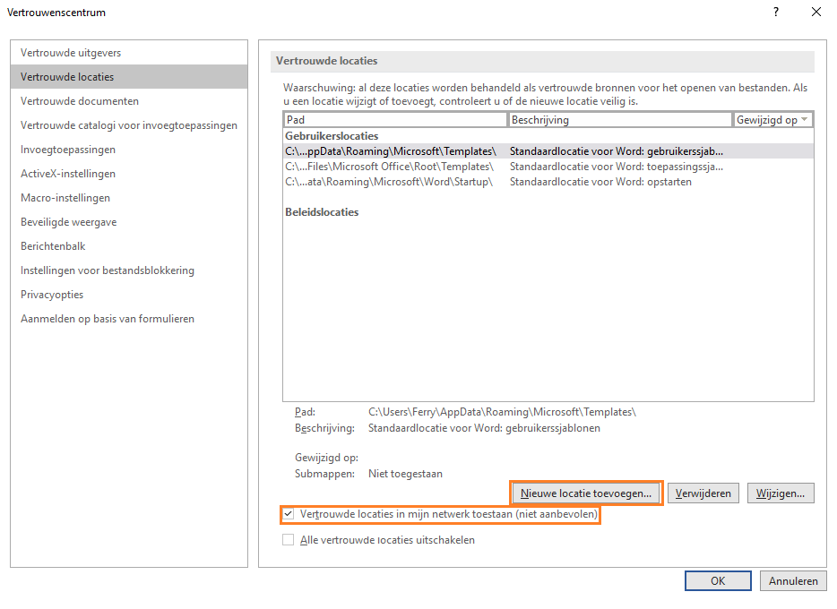Click detail text 'Standaardlocatie voor Word: gebruikerssjablonen'
The width and height of the screenshot is (837, 609).
484,428
